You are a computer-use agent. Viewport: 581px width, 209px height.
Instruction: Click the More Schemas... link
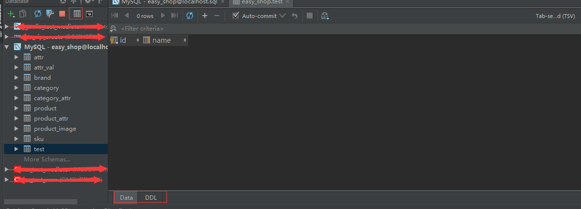pyautogui.click(x=47, y=159)
